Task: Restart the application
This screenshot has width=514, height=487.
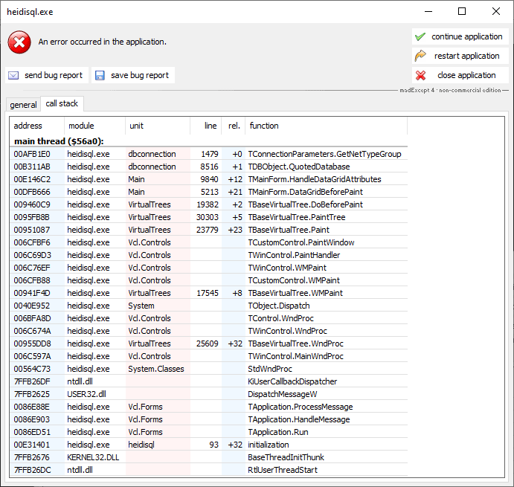Action: point(460,56)
